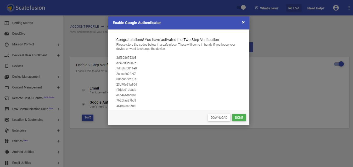This screenshot has width=353, height=167.
Task: Click the SAVE button
Action: point(88,118)
